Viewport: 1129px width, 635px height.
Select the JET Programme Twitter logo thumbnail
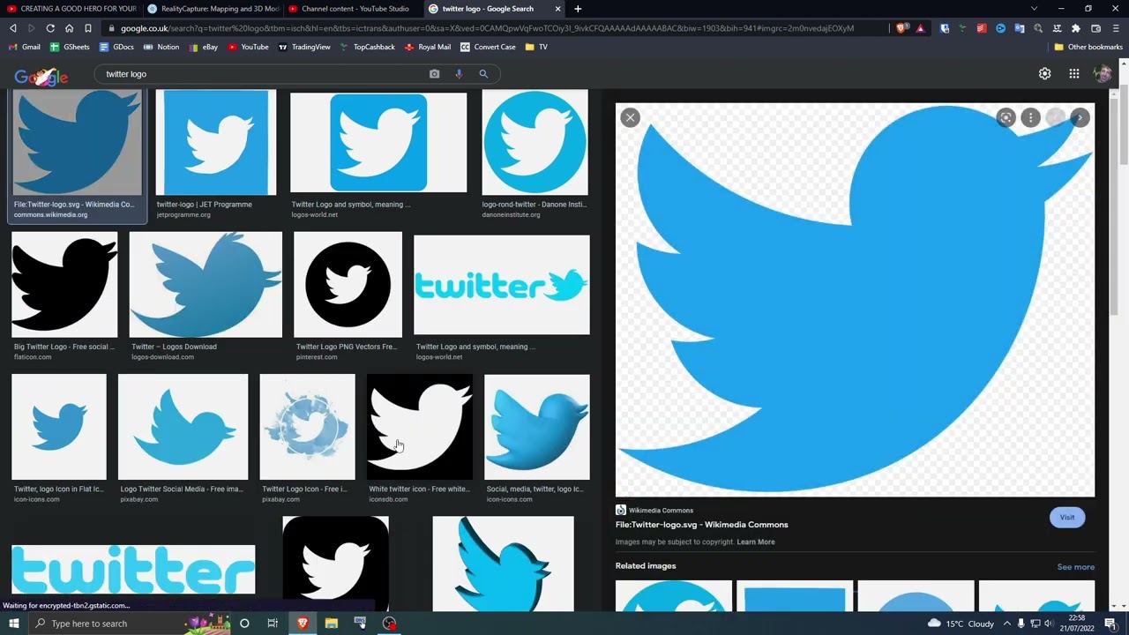click(216, 142)
